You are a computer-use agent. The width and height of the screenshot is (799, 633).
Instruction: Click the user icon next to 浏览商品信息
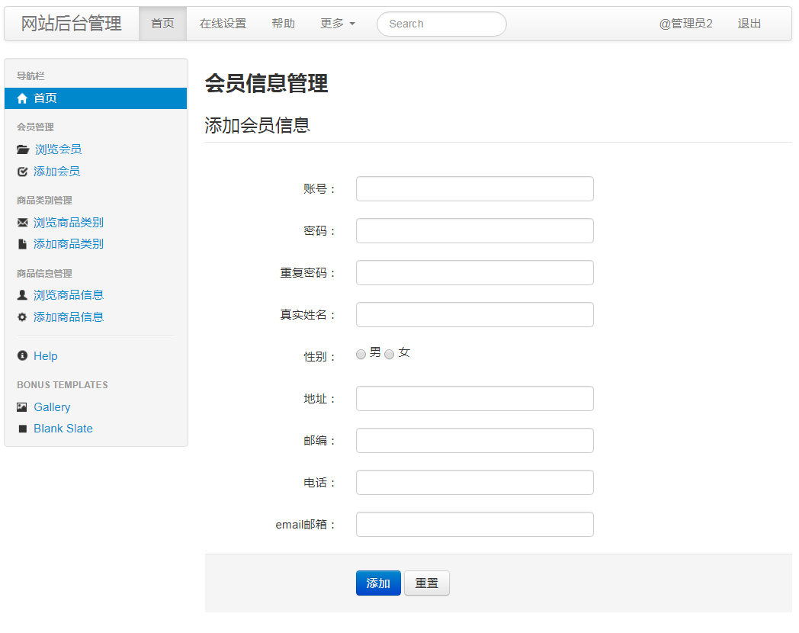22,295
